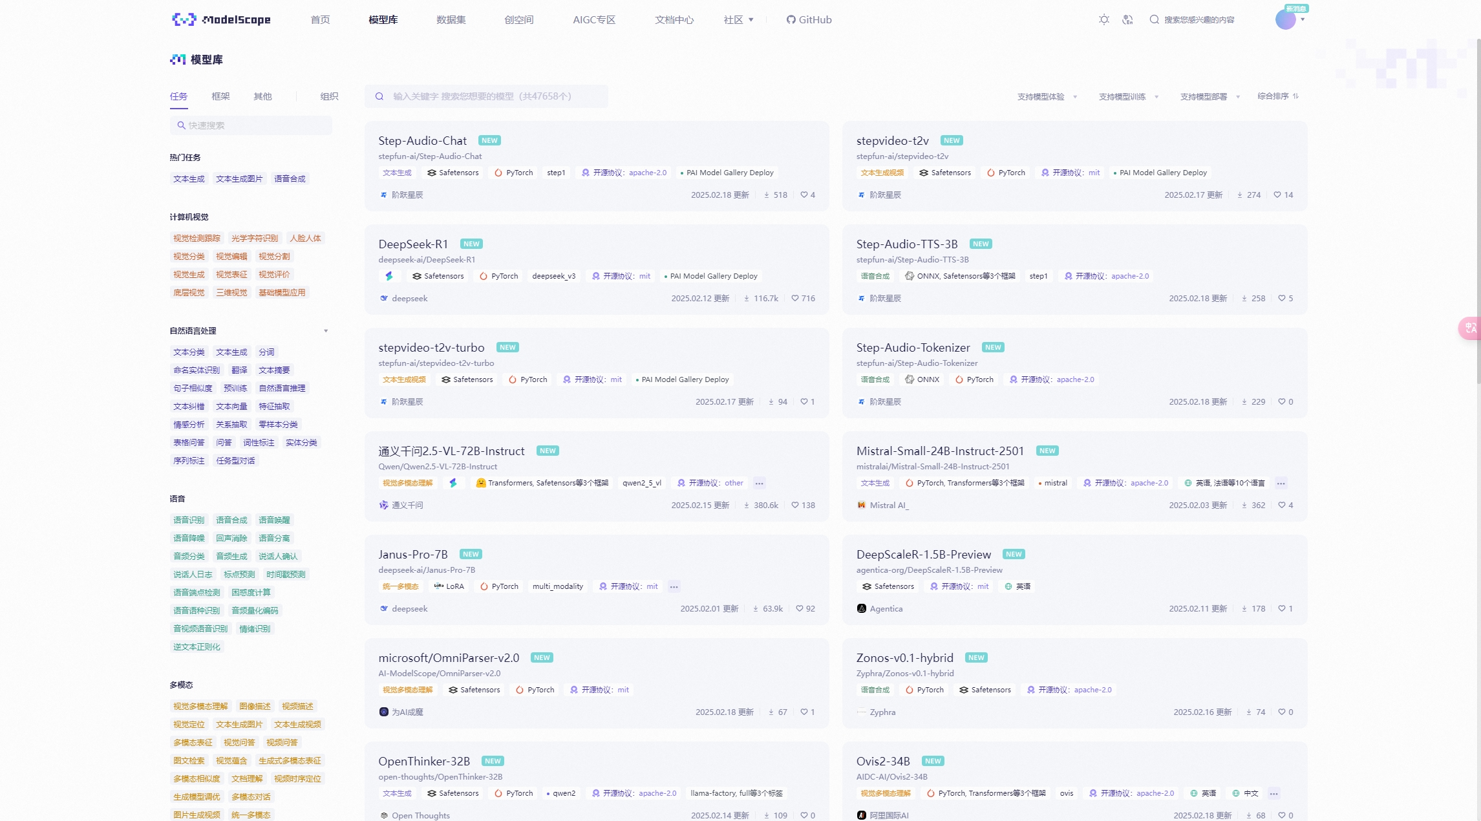
Task: Click the deepseek org icon under DeepSeek-R1
Action: pyautogui.click(x=384, y=298)
